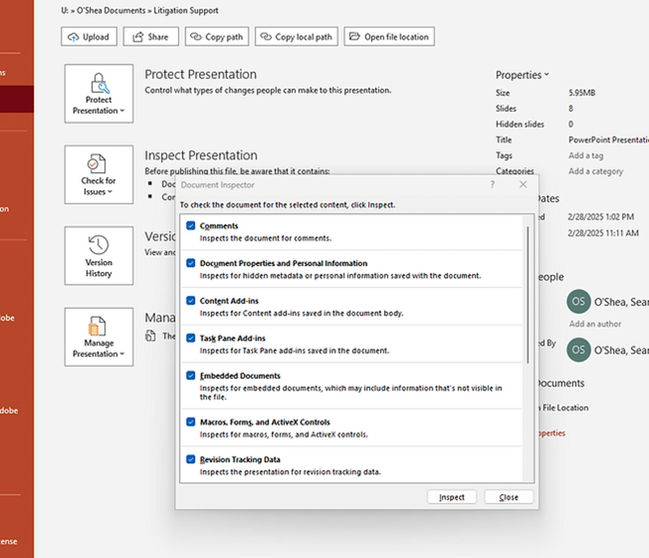Click Close button at dialog bottom

point(509,497)
